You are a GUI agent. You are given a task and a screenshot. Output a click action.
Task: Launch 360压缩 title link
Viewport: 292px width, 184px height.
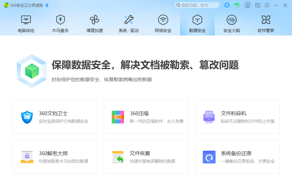pyautogui.click(x=139, y=114)
